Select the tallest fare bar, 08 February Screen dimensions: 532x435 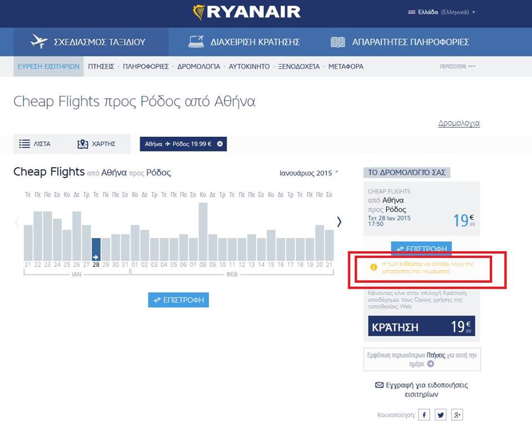203,232
